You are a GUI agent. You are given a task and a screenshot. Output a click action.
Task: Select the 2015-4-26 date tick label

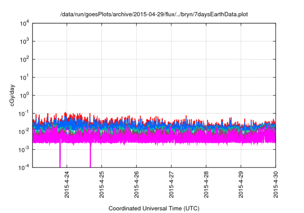[x=136, y=184]
